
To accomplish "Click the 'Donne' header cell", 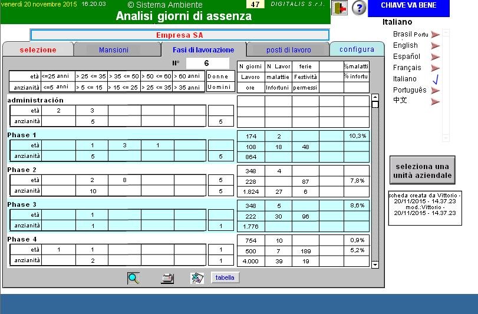I will point(220,76).
